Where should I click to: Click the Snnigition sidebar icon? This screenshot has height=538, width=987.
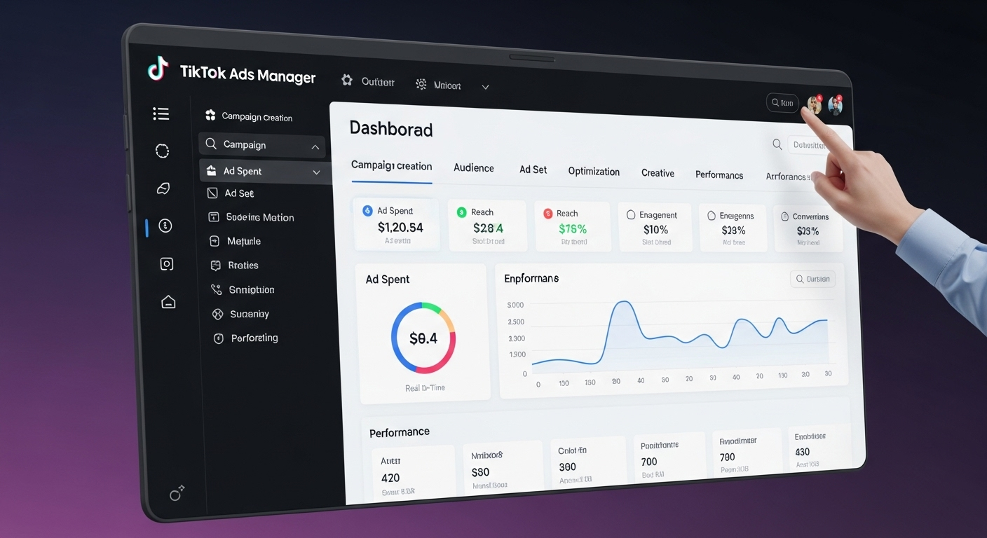(x=216, y=289)
